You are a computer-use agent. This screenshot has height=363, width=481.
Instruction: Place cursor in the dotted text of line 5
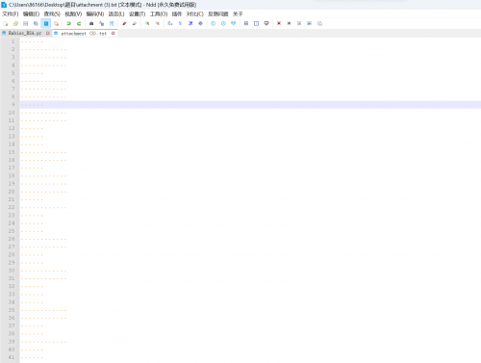coord(32,73)
